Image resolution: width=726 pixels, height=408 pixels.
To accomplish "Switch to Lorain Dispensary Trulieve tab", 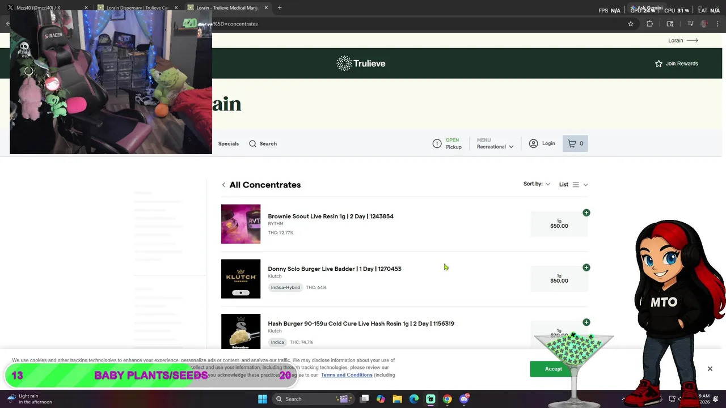I will 136,8.
